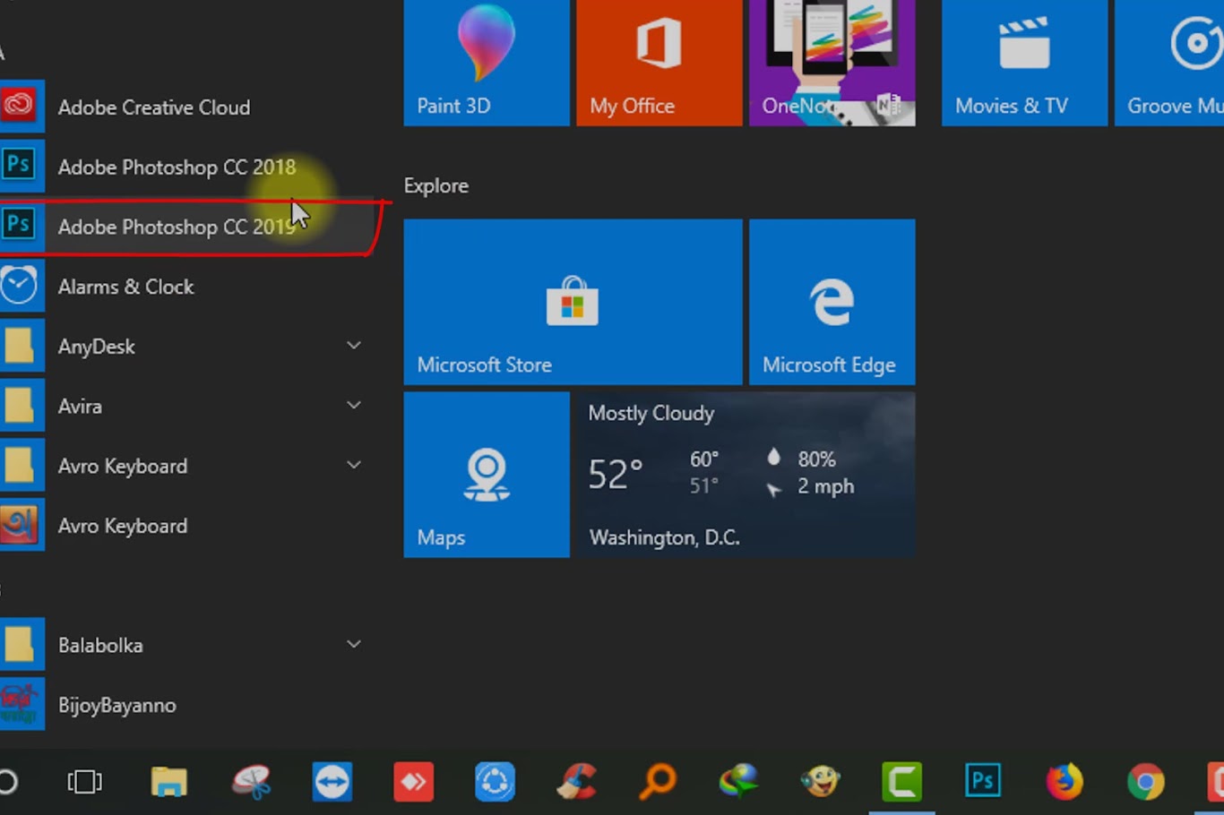Viewport: 1224px width, 815px height.
Task: Launch CCleaner from the taskbar
Action: pyautogui.click(x=577, y=782)
